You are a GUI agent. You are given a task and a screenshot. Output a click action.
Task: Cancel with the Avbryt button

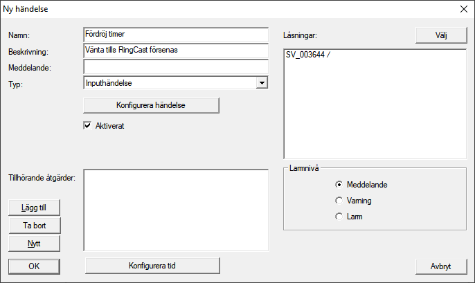pos(441,266)
